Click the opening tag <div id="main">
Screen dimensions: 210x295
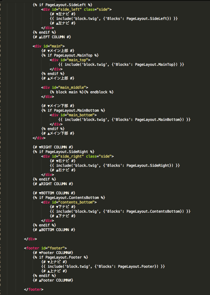(x=48, y=46)
